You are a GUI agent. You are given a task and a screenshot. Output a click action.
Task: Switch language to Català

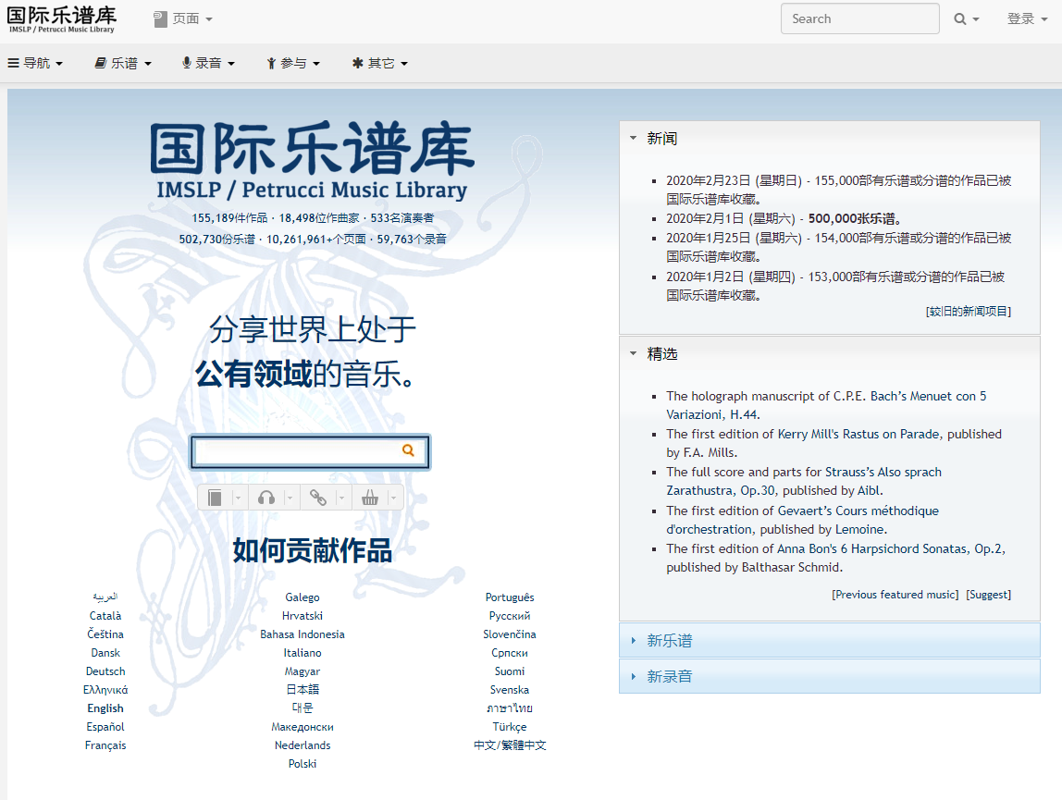tap(105, 616)
